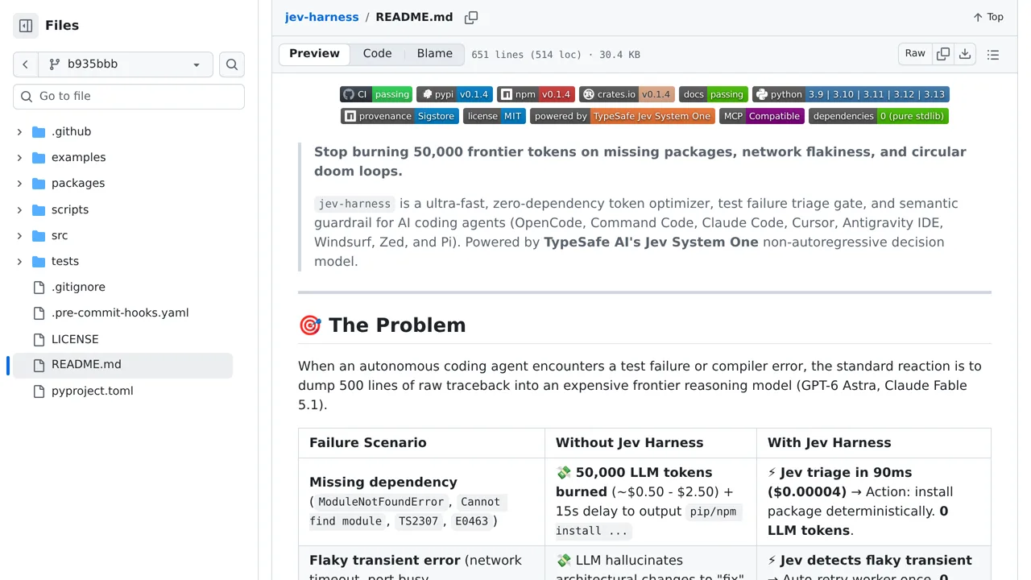Click the Files panel title
The image size is (1031, 580).
[x=62, y=26]
